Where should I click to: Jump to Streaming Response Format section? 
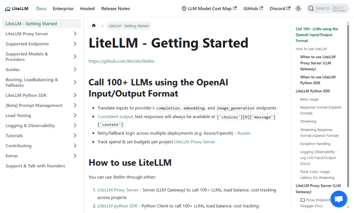coord(319,133)
